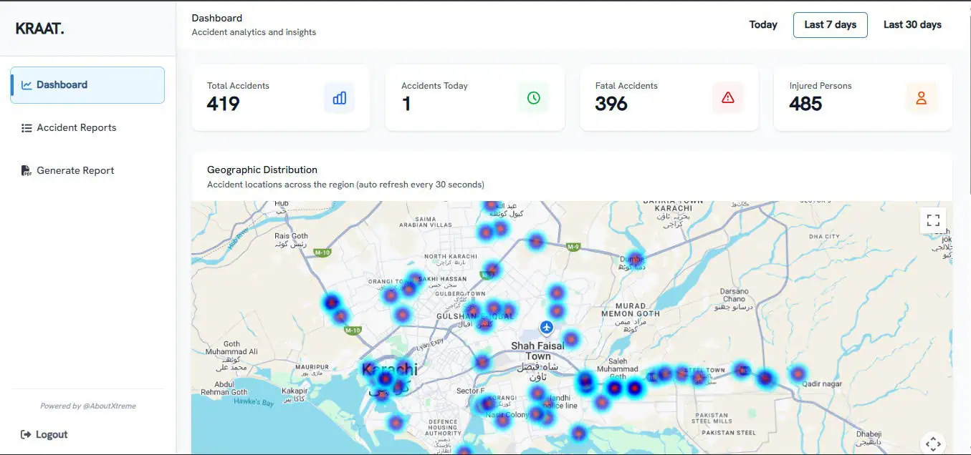The height and width of the screenshot is (455, 971).
Task: Click the Accident Reports list icon
Action: [x=26, y=127]
